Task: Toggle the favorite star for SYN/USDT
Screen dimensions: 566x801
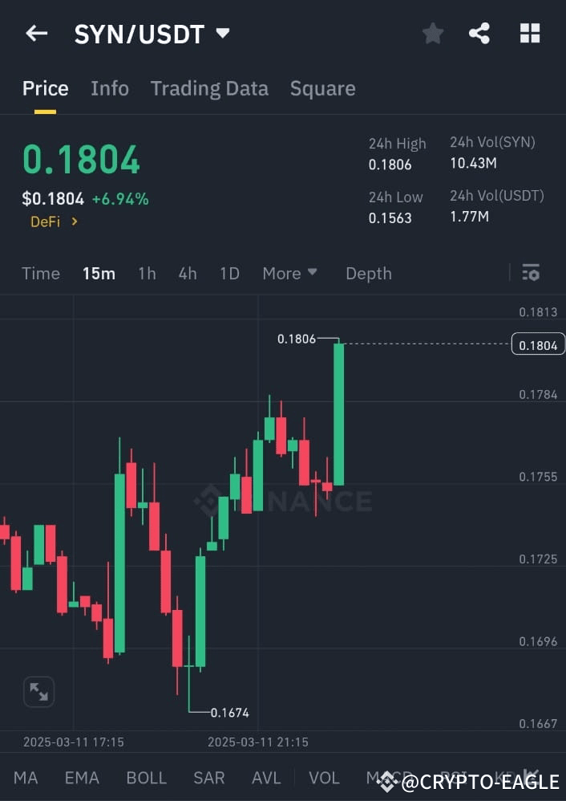Action: pos(433,33)
